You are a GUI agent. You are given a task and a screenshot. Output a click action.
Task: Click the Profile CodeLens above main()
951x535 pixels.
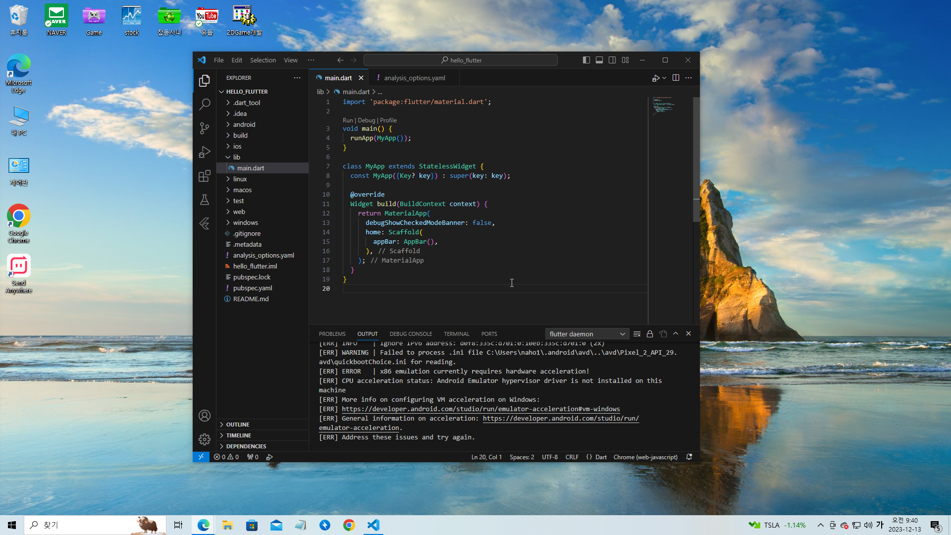tap(388, 120)
